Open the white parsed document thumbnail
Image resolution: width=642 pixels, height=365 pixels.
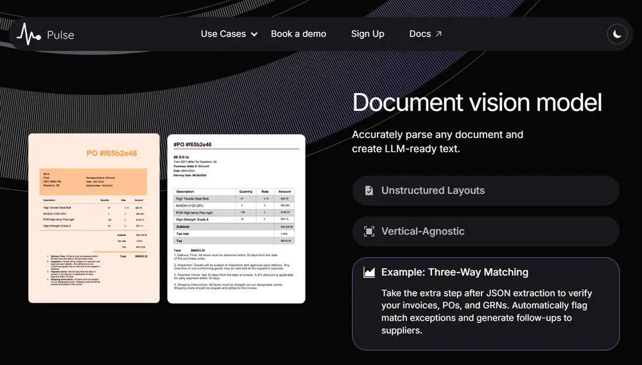click(x=236, y=218)
